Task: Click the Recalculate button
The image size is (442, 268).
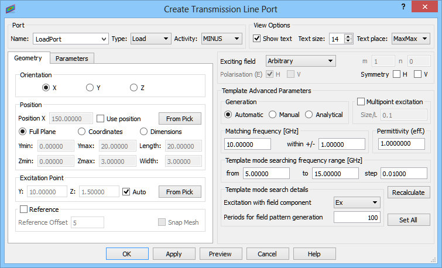Action: click(x=409, y=193)
